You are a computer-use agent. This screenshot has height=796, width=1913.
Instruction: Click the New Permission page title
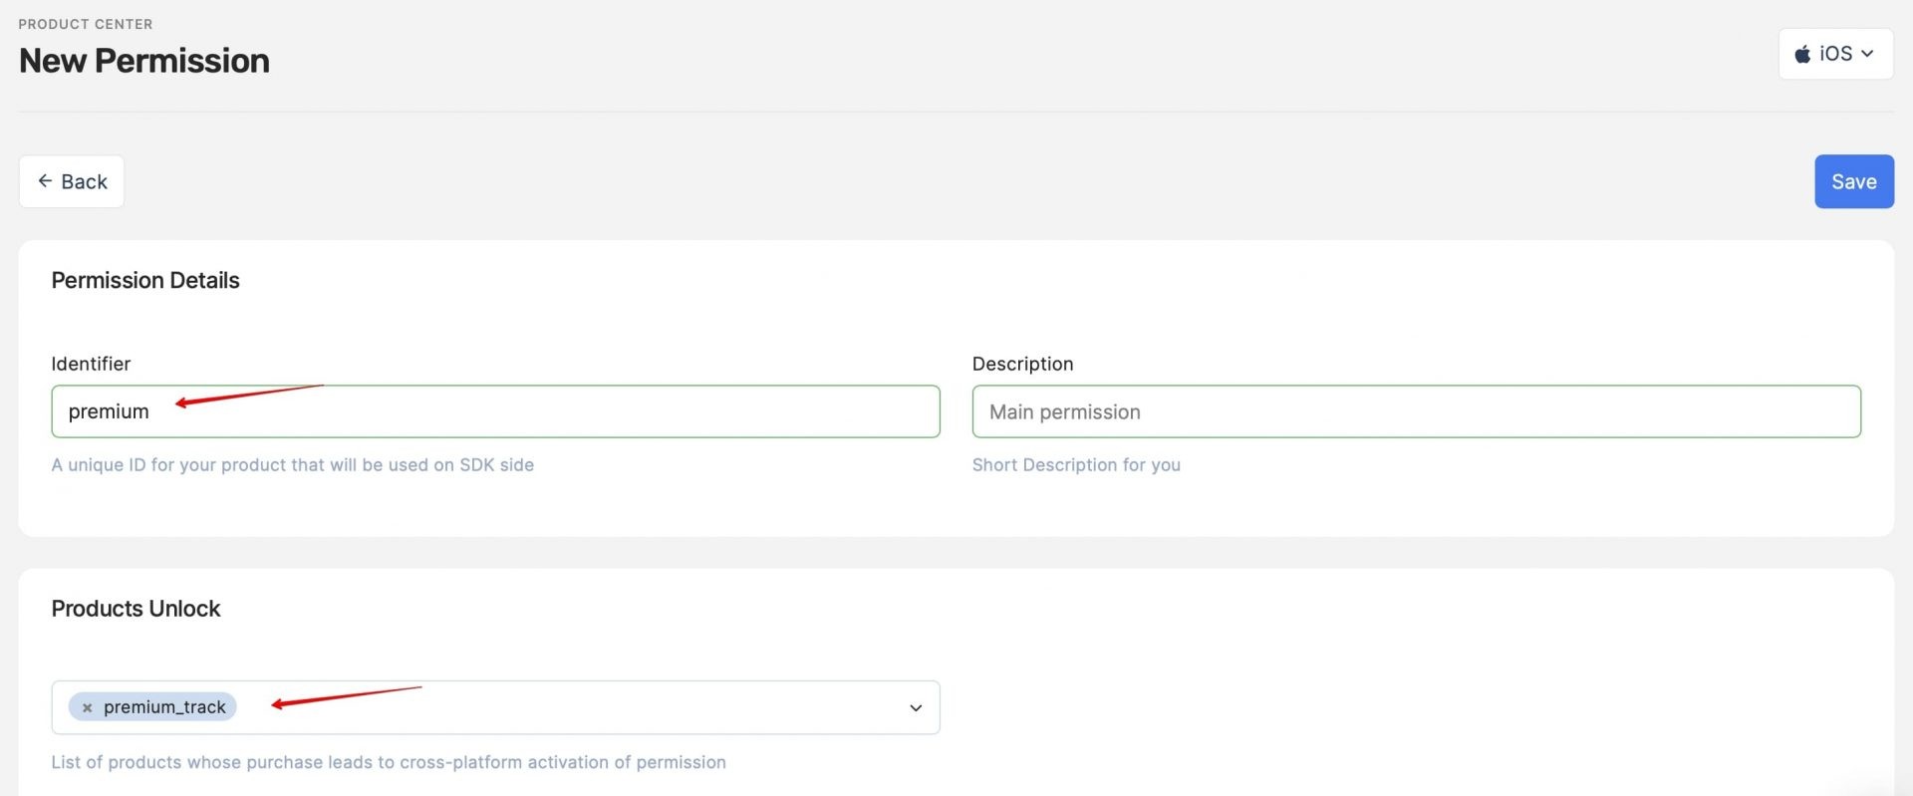144,61
